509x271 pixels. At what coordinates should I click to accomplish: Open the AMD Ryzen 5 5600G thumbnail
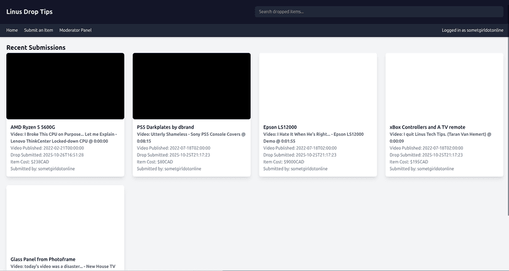[x=65, y=86]
